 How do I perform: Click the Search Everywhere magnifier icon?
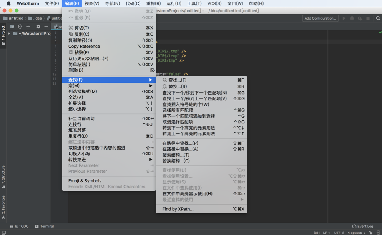378,18
